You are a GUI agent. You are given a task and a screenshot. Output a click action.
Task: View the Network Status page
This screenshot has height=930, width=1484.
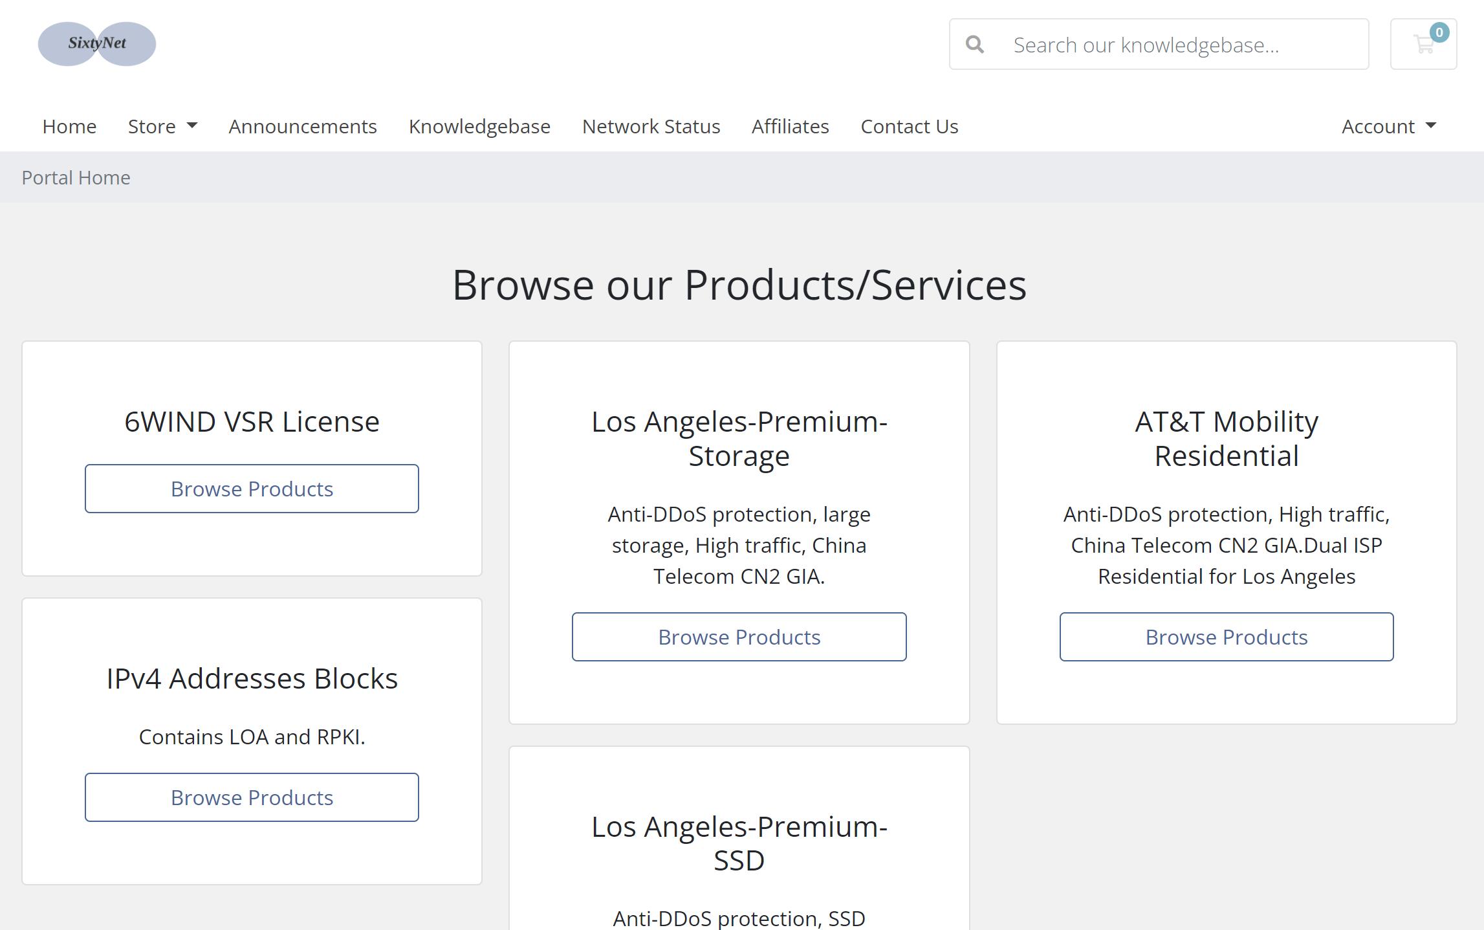651,126
